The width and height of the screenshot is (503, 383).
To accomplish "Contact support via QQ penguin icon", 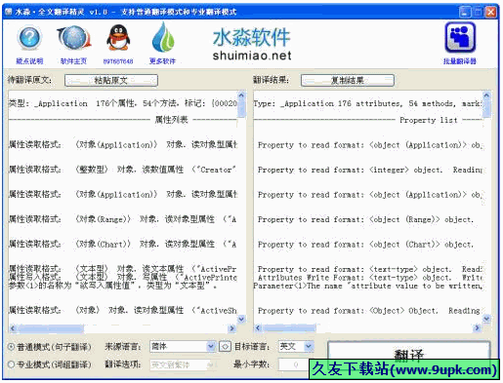I will 118,39.
